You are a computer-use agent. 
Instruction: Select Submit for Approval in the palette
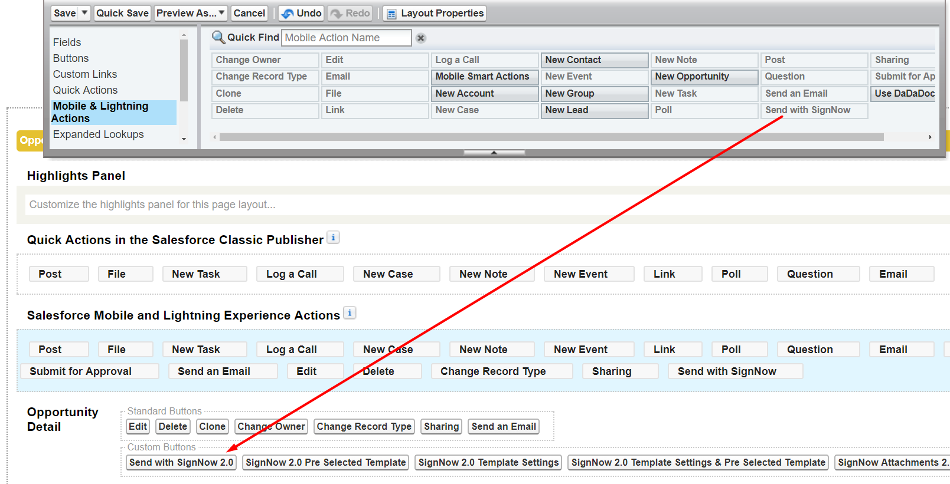903,77
